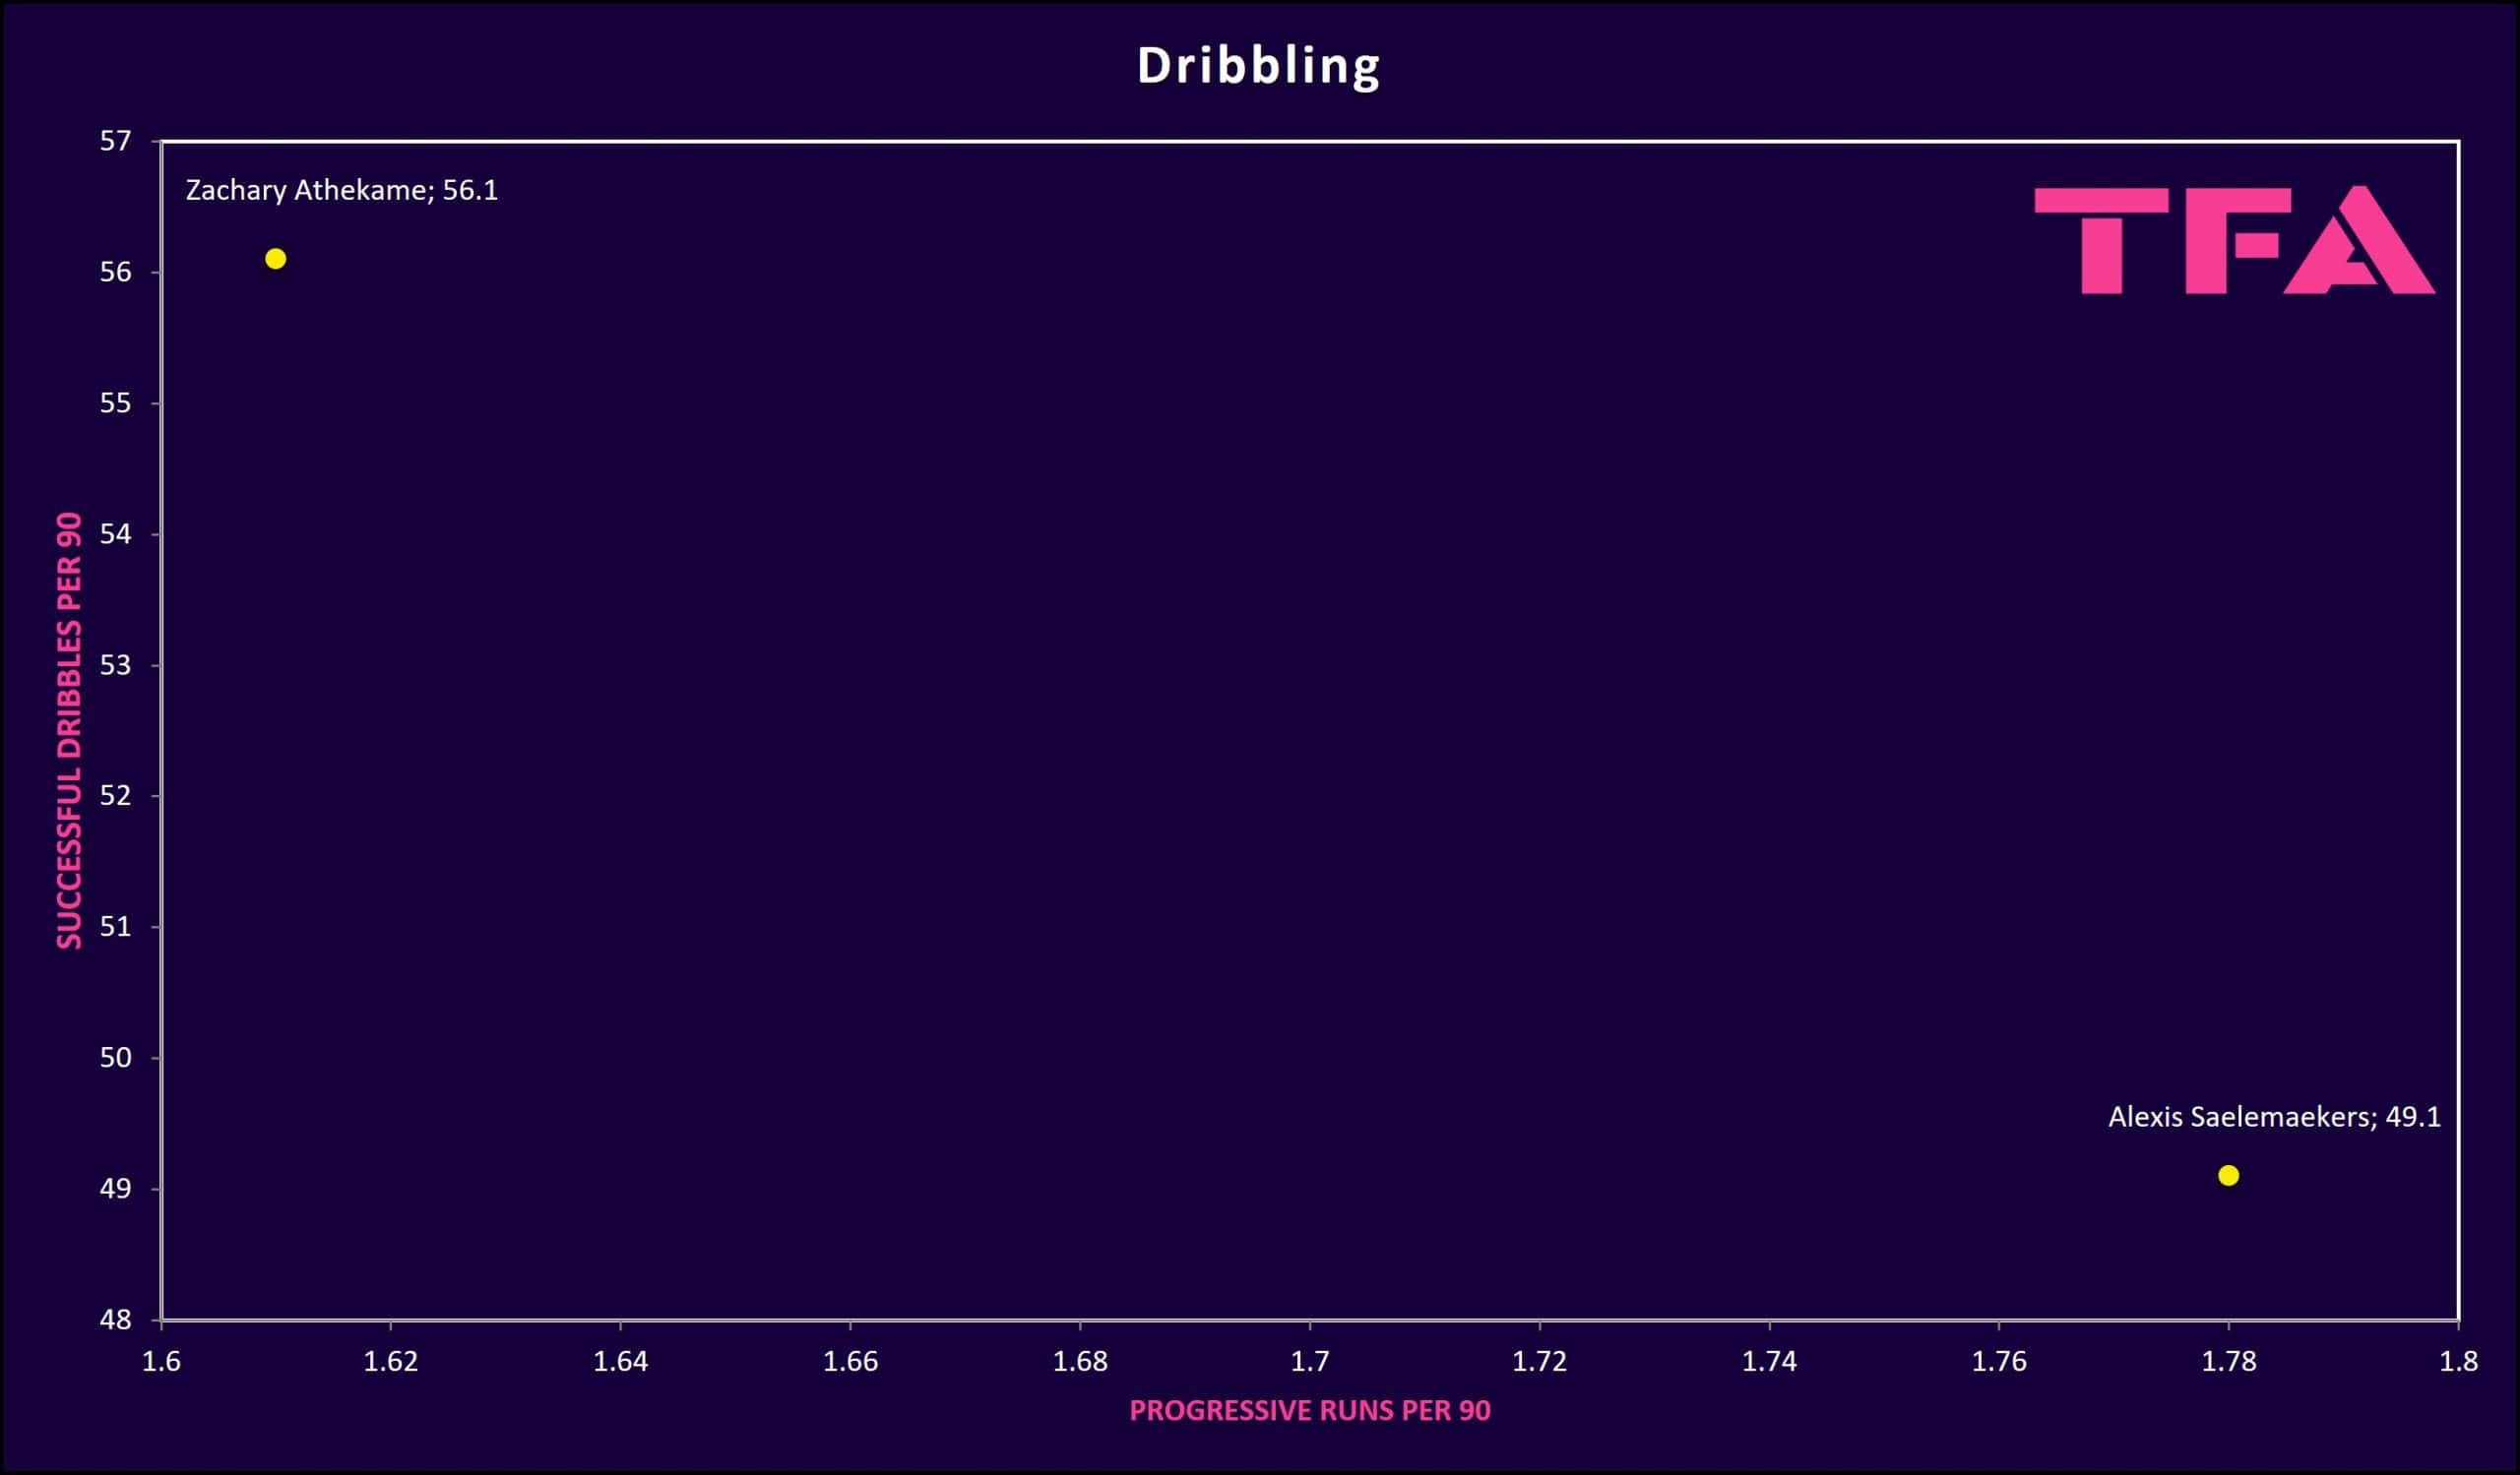Click the 1.74 x-axis tick label
This screenshot has width=2520, height=1475.
[x=1769, y=1361]
